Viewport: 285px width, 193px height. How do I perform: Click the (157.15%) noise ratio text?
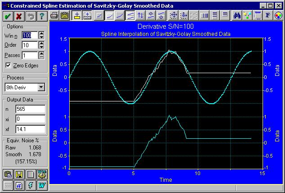[26, 161]
